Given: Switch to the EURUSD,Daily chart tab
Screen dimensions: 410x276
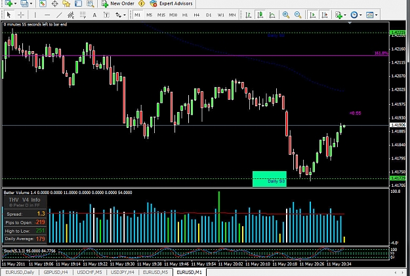Looking at the screenshot, I should 20,272.
